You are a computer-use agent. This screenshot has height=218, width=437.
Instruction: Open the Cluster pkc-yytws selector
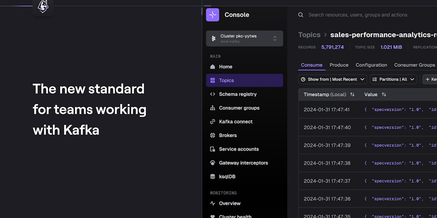pos(245,38)
